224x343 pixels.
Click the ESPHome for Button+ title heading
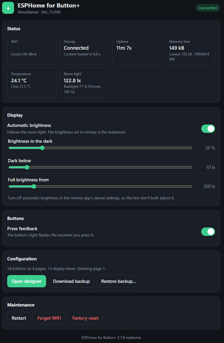coord(48,6)
